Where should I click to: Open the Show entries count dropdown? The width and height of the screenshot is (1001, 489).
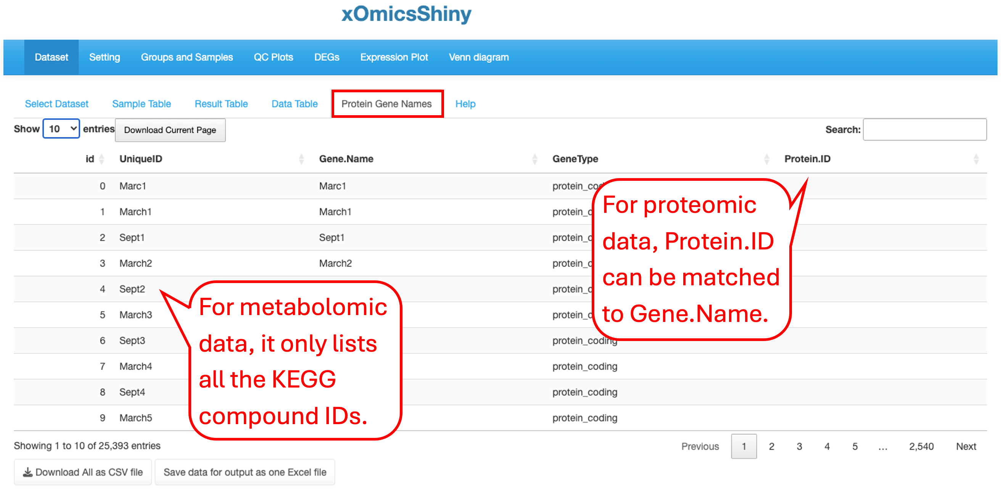61,129
